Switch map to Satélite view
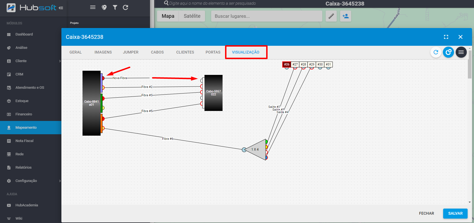474x223 pixels. (192, 16)
